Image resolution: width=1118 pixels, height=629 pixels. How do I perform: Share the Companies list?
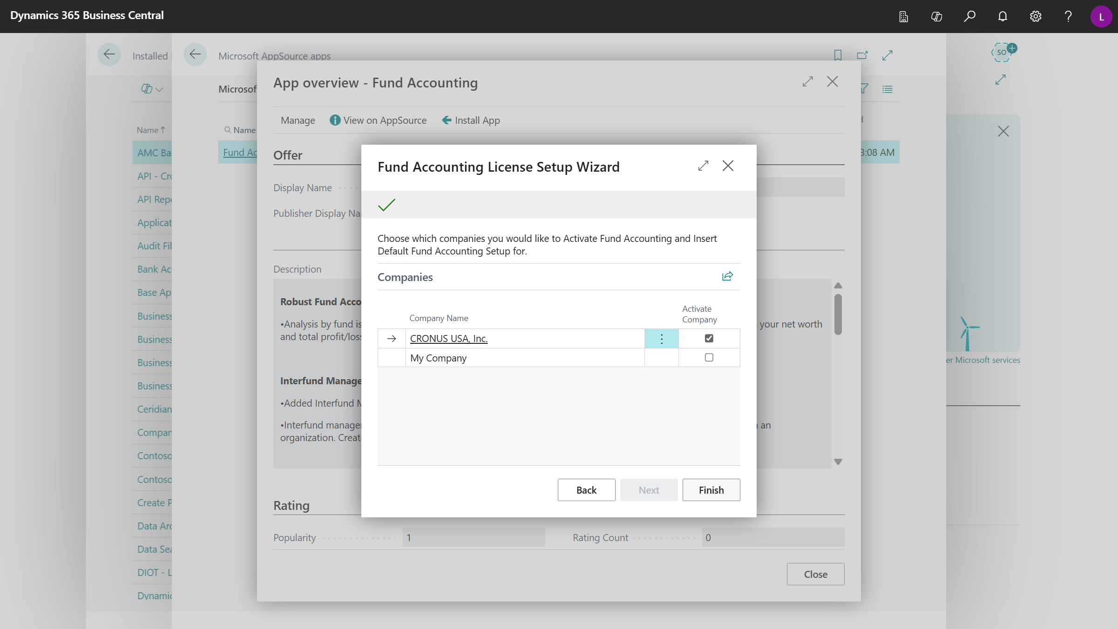727,275
